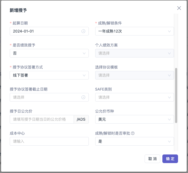Image resolution: width=188 pixels, height=173 pixels.
Task: Click the help icon next to 成熟/解锁时是否审批
Action: [x=133, y=133]
